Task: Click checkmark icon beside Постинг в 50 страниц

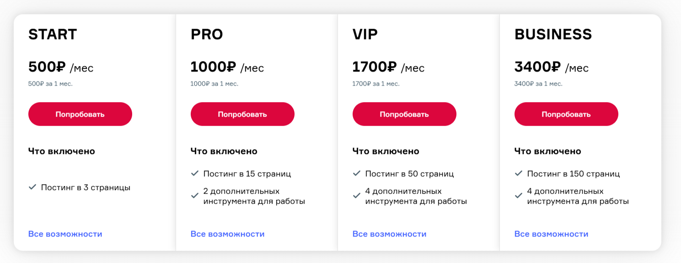Action: coord(357,174)
